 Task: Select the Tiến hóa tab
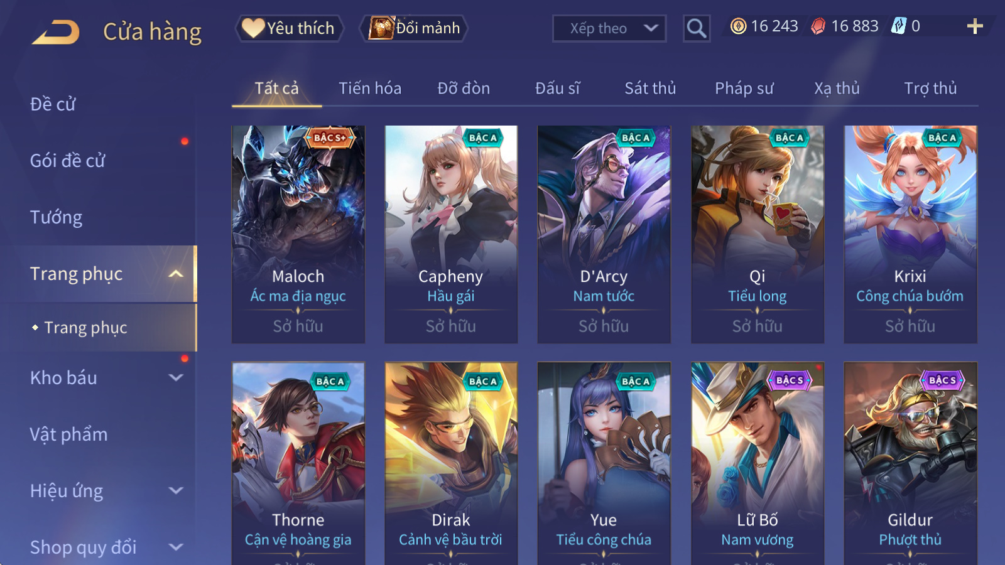[x=370, y=89]
